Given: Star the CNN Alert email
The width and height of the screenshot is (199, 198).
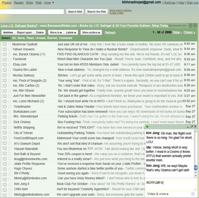Looking at the screenshot, I should click(10, 190).
